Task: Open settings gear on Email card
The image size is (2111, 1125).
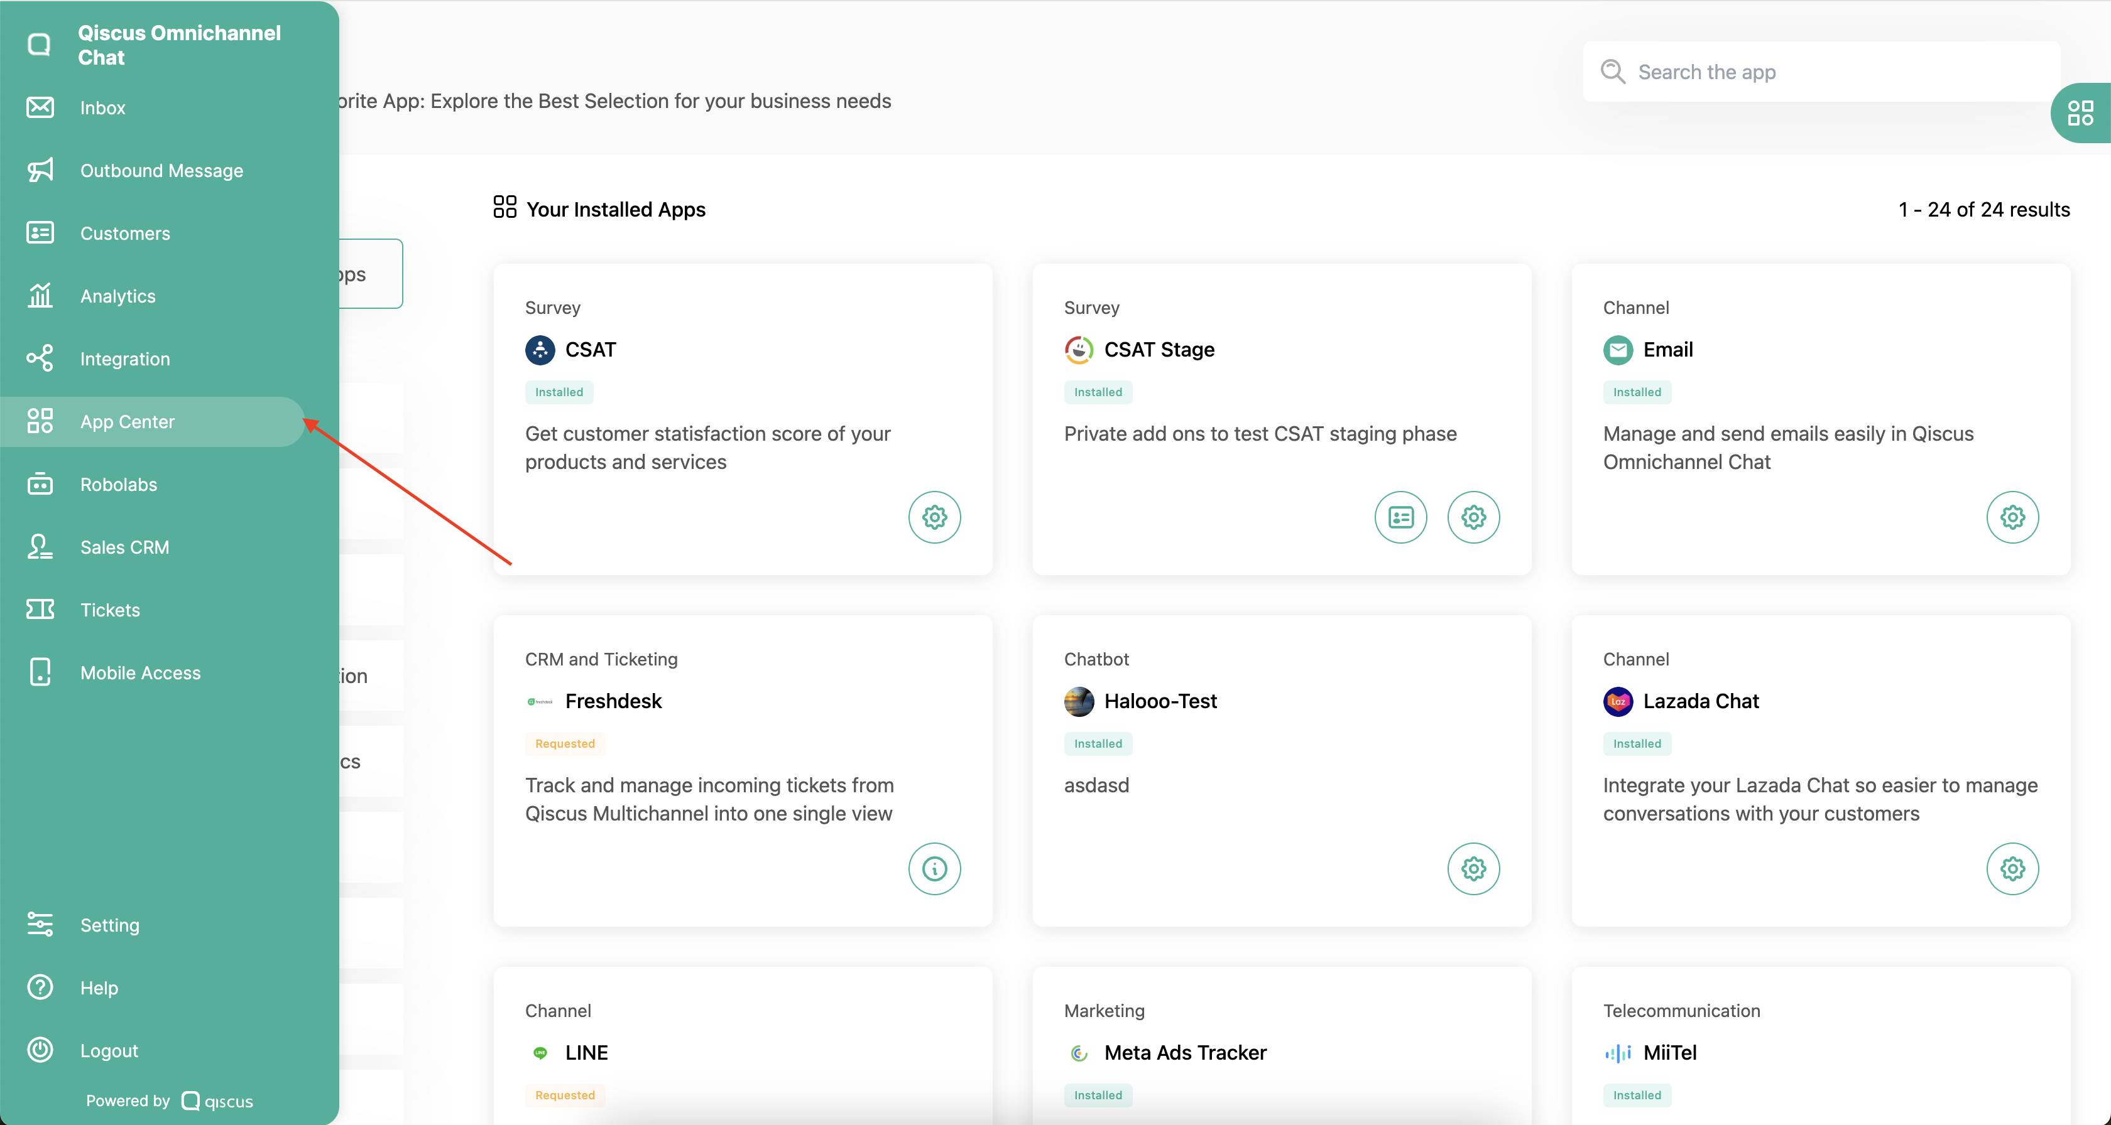Action: tap(2012, 517)
